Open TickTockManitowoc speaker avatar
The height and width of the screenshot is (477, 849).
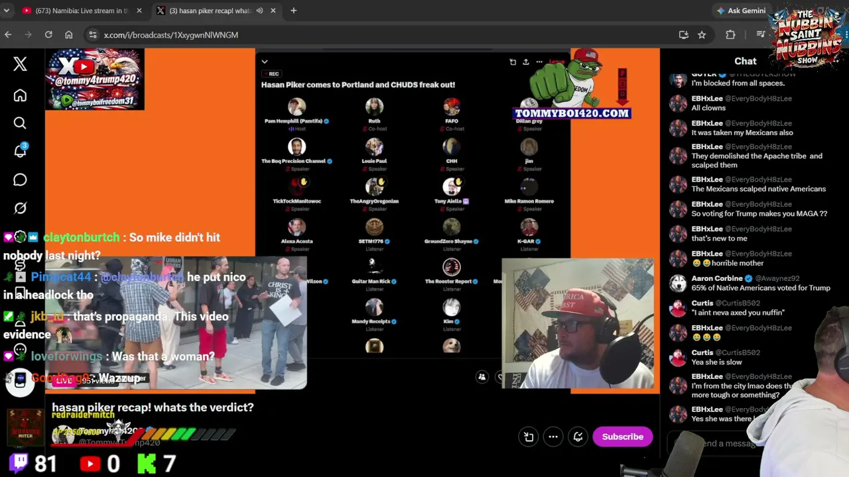pos(296,187)
